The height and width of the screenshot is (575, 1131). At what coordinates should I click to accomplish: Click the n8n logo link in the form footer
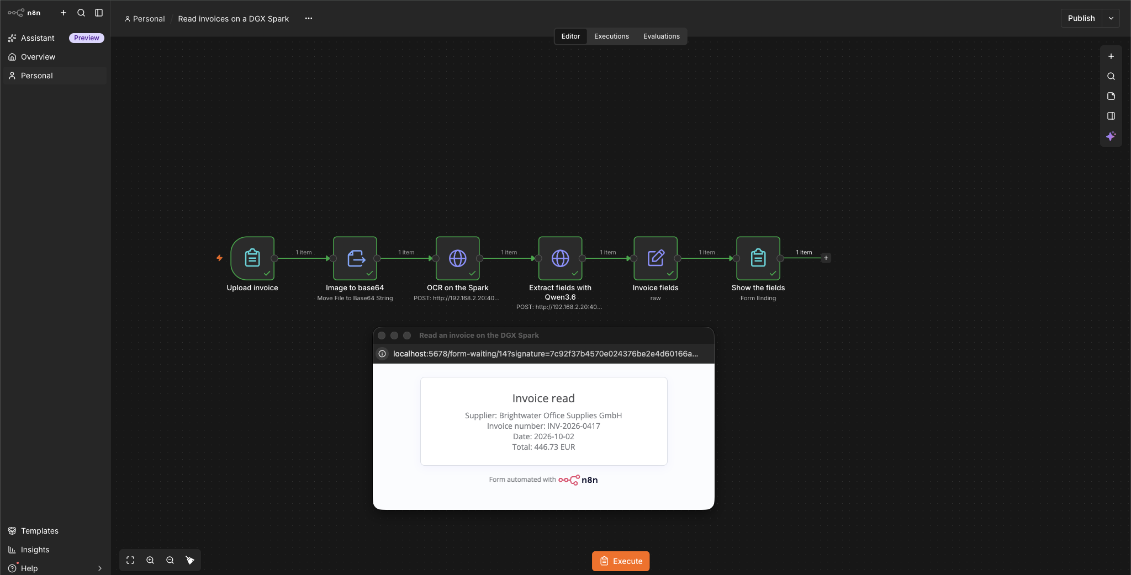[578, 480]
